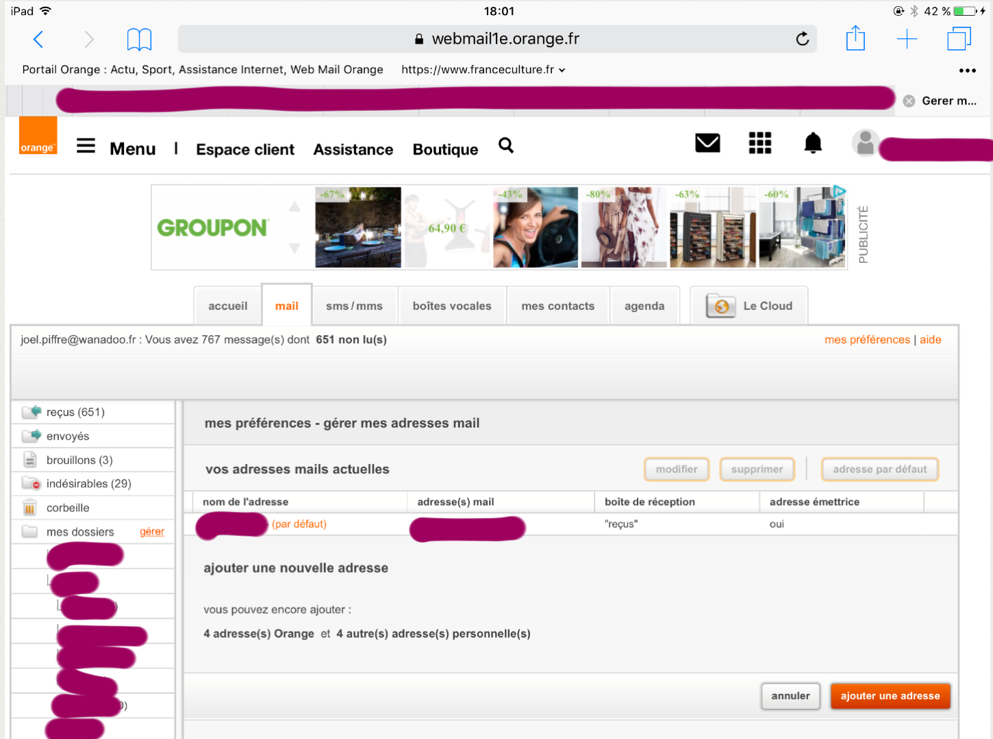Open the hamburger Menu icon
This screenshot has height=739, width=993.
86,146
